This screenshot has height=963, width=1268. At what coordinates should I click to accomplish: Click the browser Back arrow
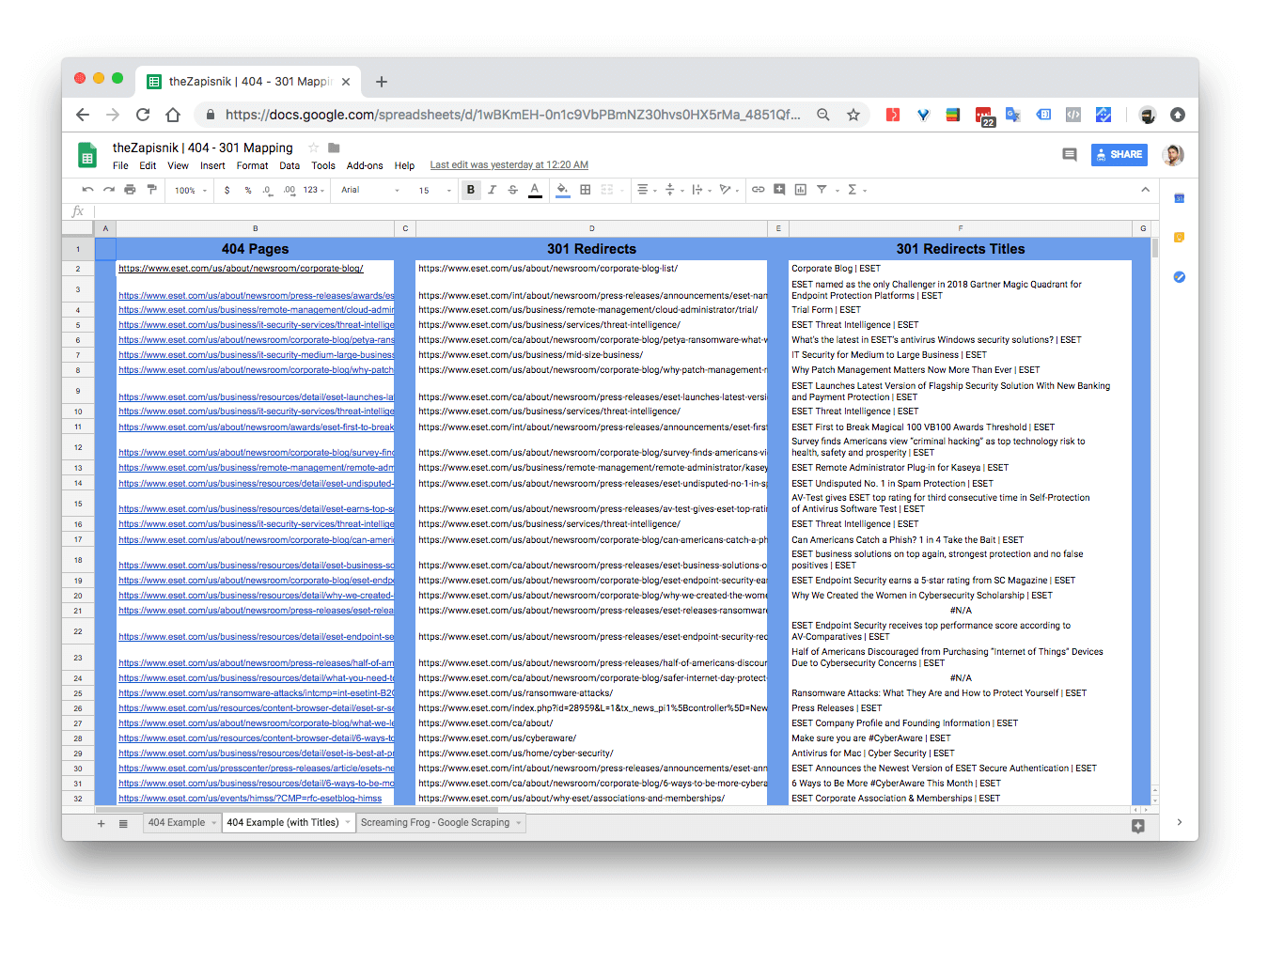83,115
